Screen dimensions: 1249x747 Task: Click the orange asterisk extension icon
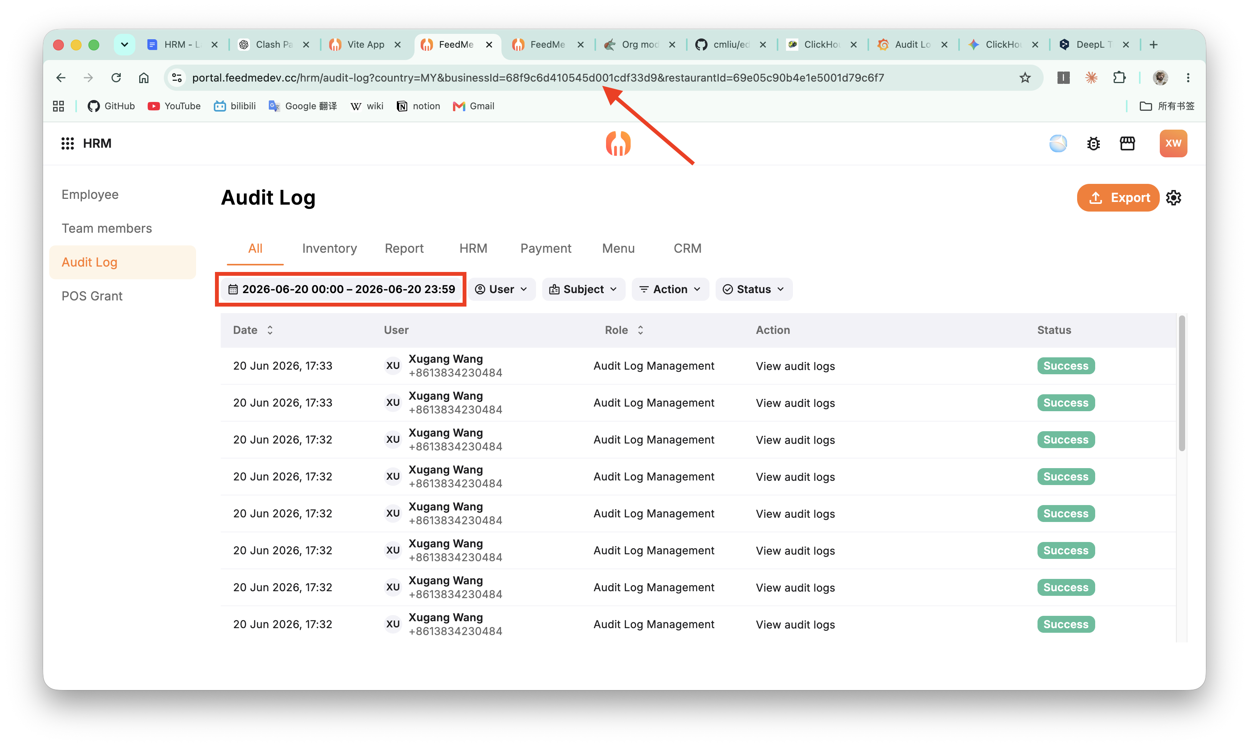coord(1091,78)
